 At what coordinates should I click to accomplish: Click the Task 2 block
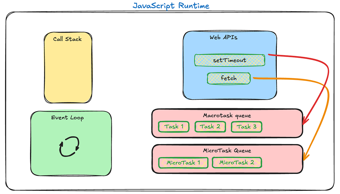click(x=210, y=127)
